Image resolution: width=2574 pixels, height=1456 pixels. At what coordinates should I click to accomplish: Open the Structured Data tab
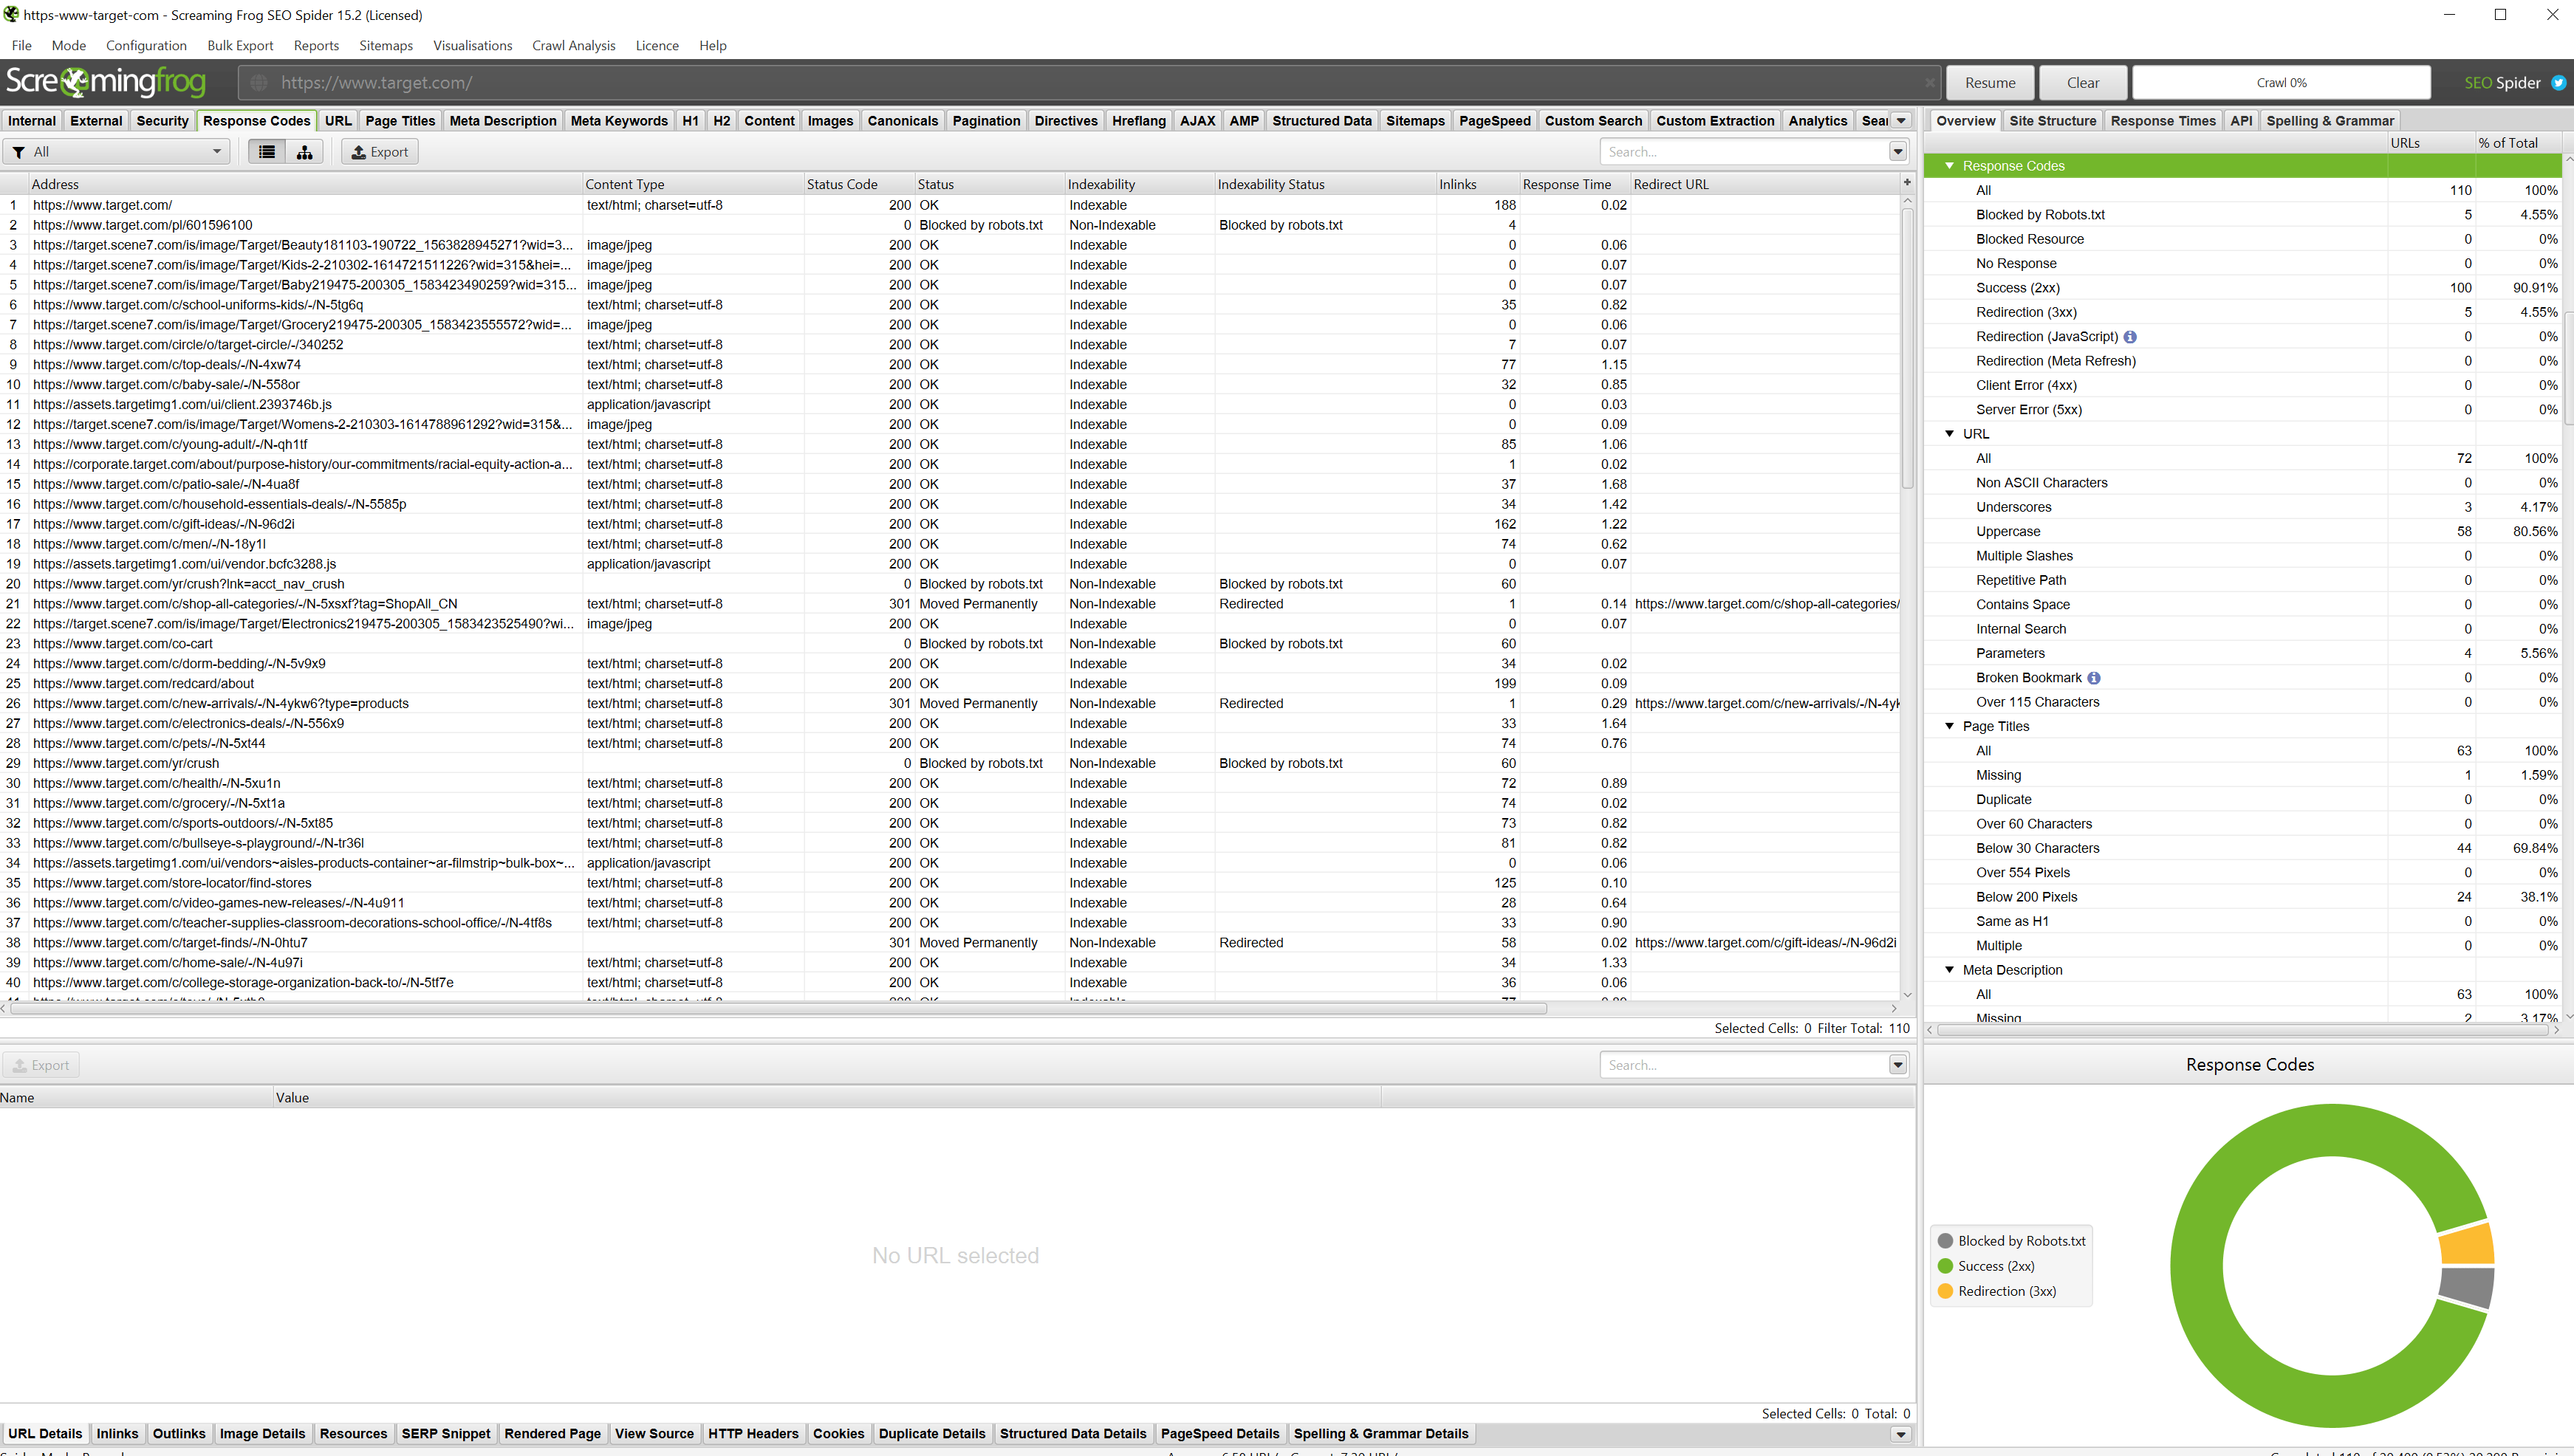click(1321, 121)
